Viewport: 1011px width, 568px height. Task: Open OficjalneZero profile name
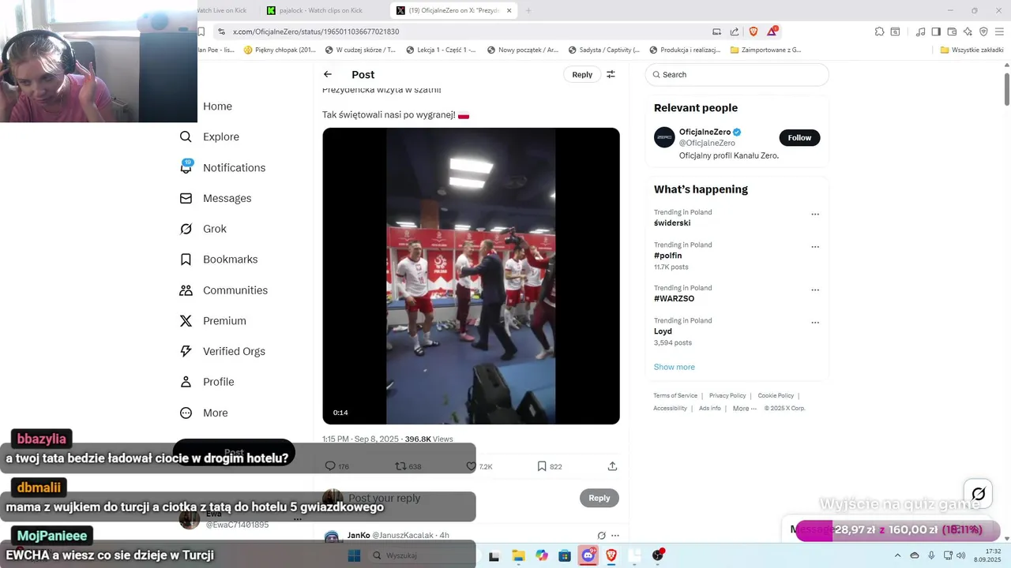click(x=705, y=132)
